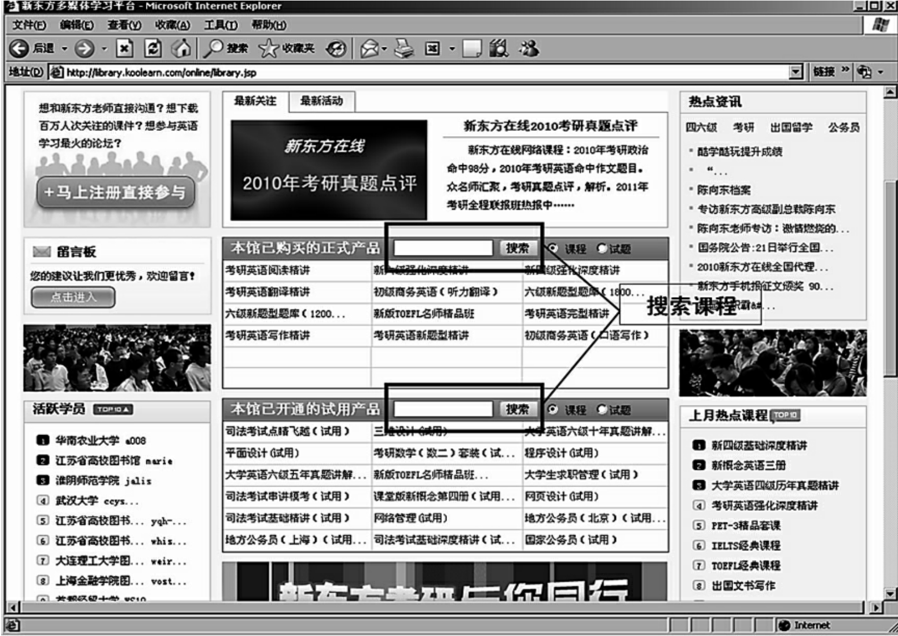Open the IELTS经典课程 top course link
The image size is (898, 636).
point(746,546)
